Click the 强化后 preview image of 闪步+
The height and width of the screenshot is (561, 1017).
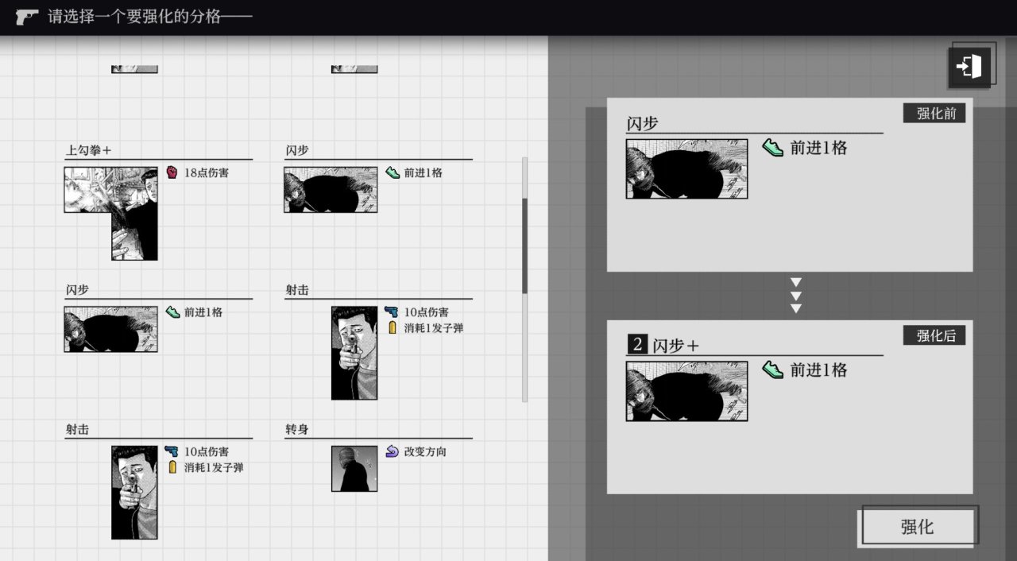[686, 391]
